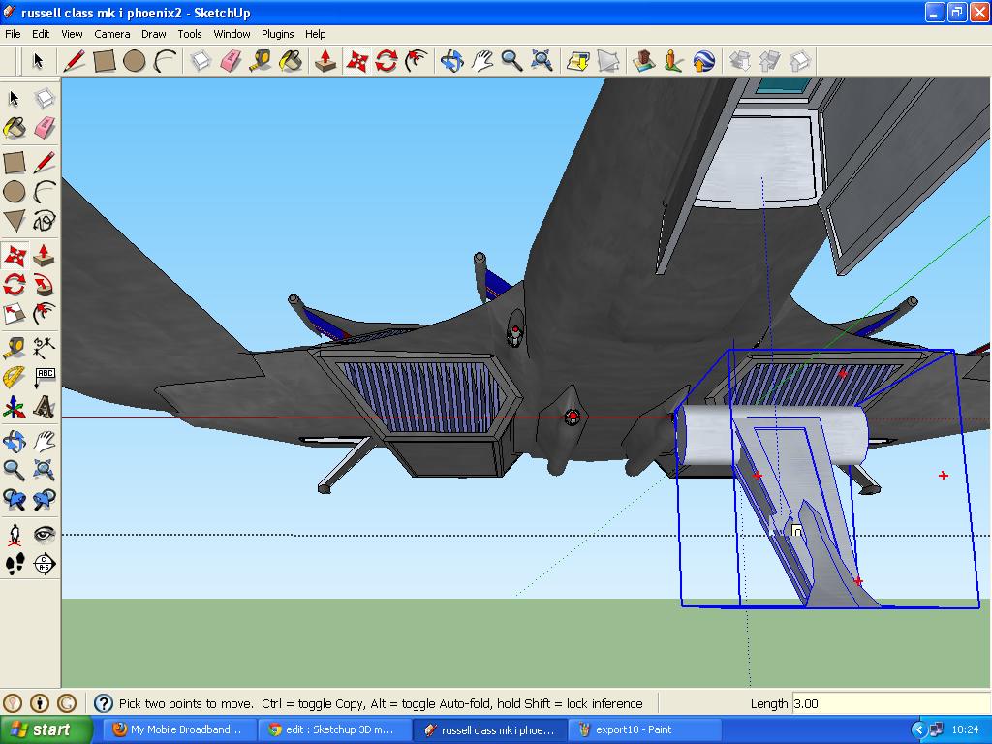Open the File menu

pos(13,34)
